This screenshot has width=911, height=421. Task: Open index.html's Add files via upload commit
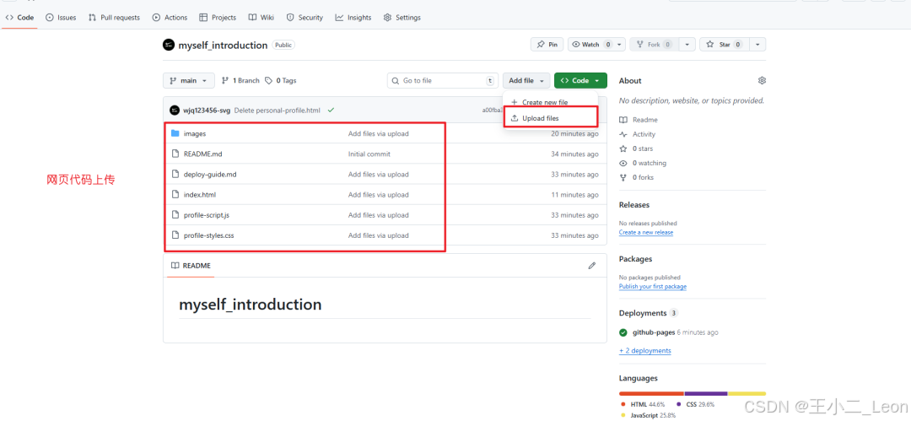pyautogui.click(x=378, y=195)
